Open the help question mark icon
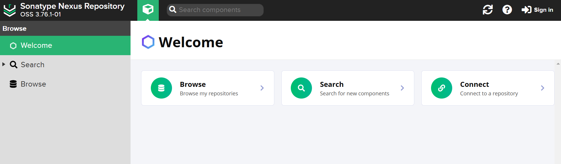This screenshot has height=164, width=561. coord(507,10)
